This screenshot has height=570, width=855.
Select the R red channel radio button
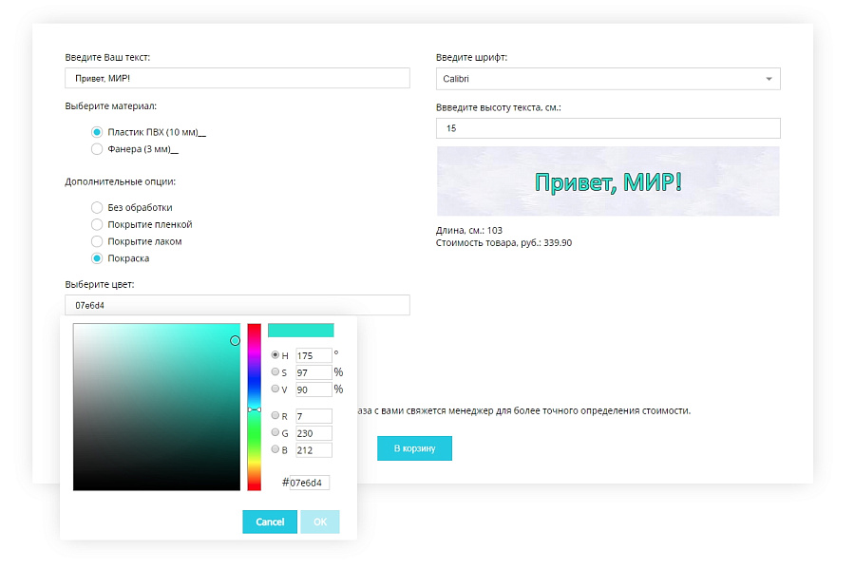click(275, 415)
